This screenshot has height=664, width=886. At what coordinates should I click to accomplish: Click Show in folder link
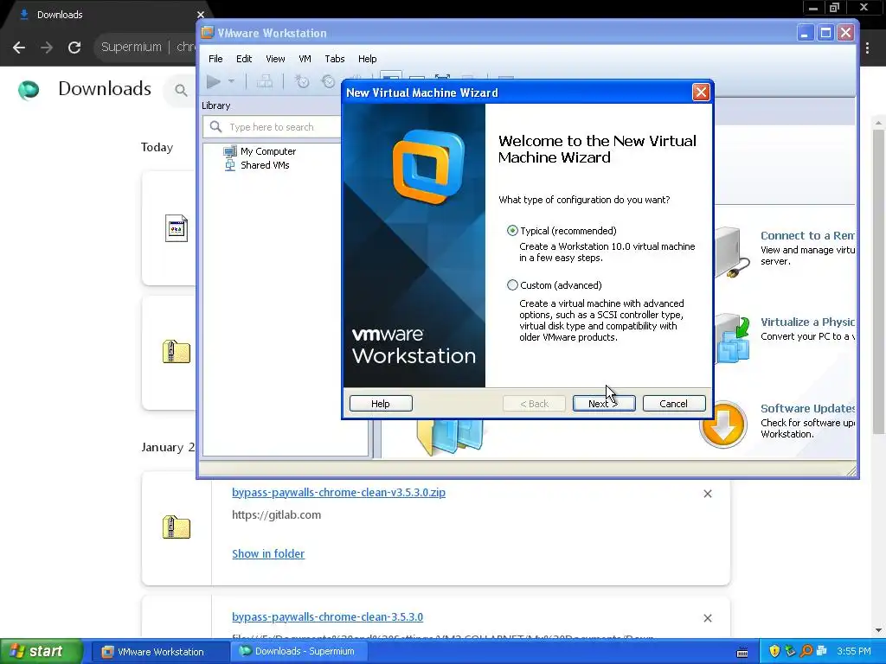pos(268,554)
